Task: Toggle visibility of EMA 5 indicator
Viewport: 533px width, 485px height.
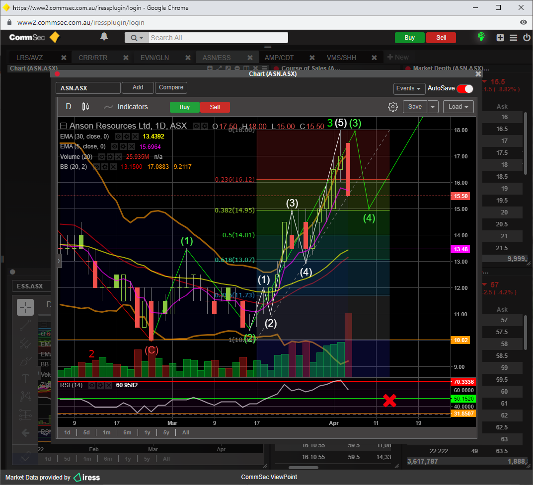Action: (x=115, y=146)
